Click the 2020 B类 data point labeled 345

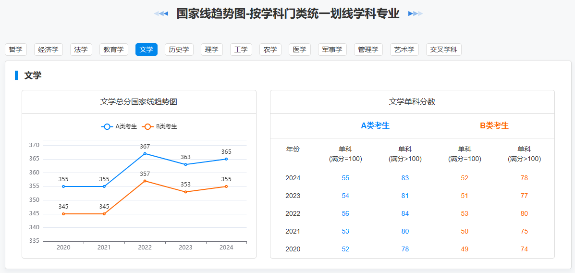click(63, 214)
